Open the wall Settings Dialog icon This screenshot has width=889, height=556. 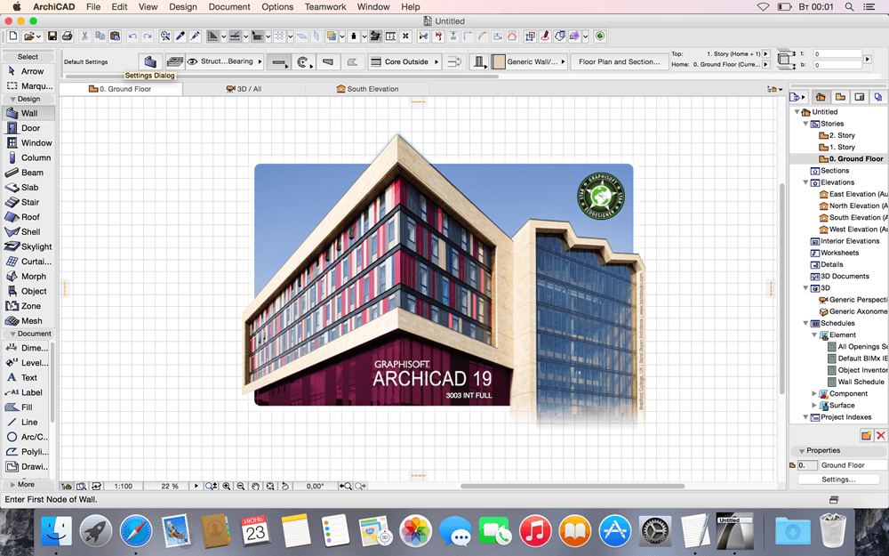pos(149,61)
